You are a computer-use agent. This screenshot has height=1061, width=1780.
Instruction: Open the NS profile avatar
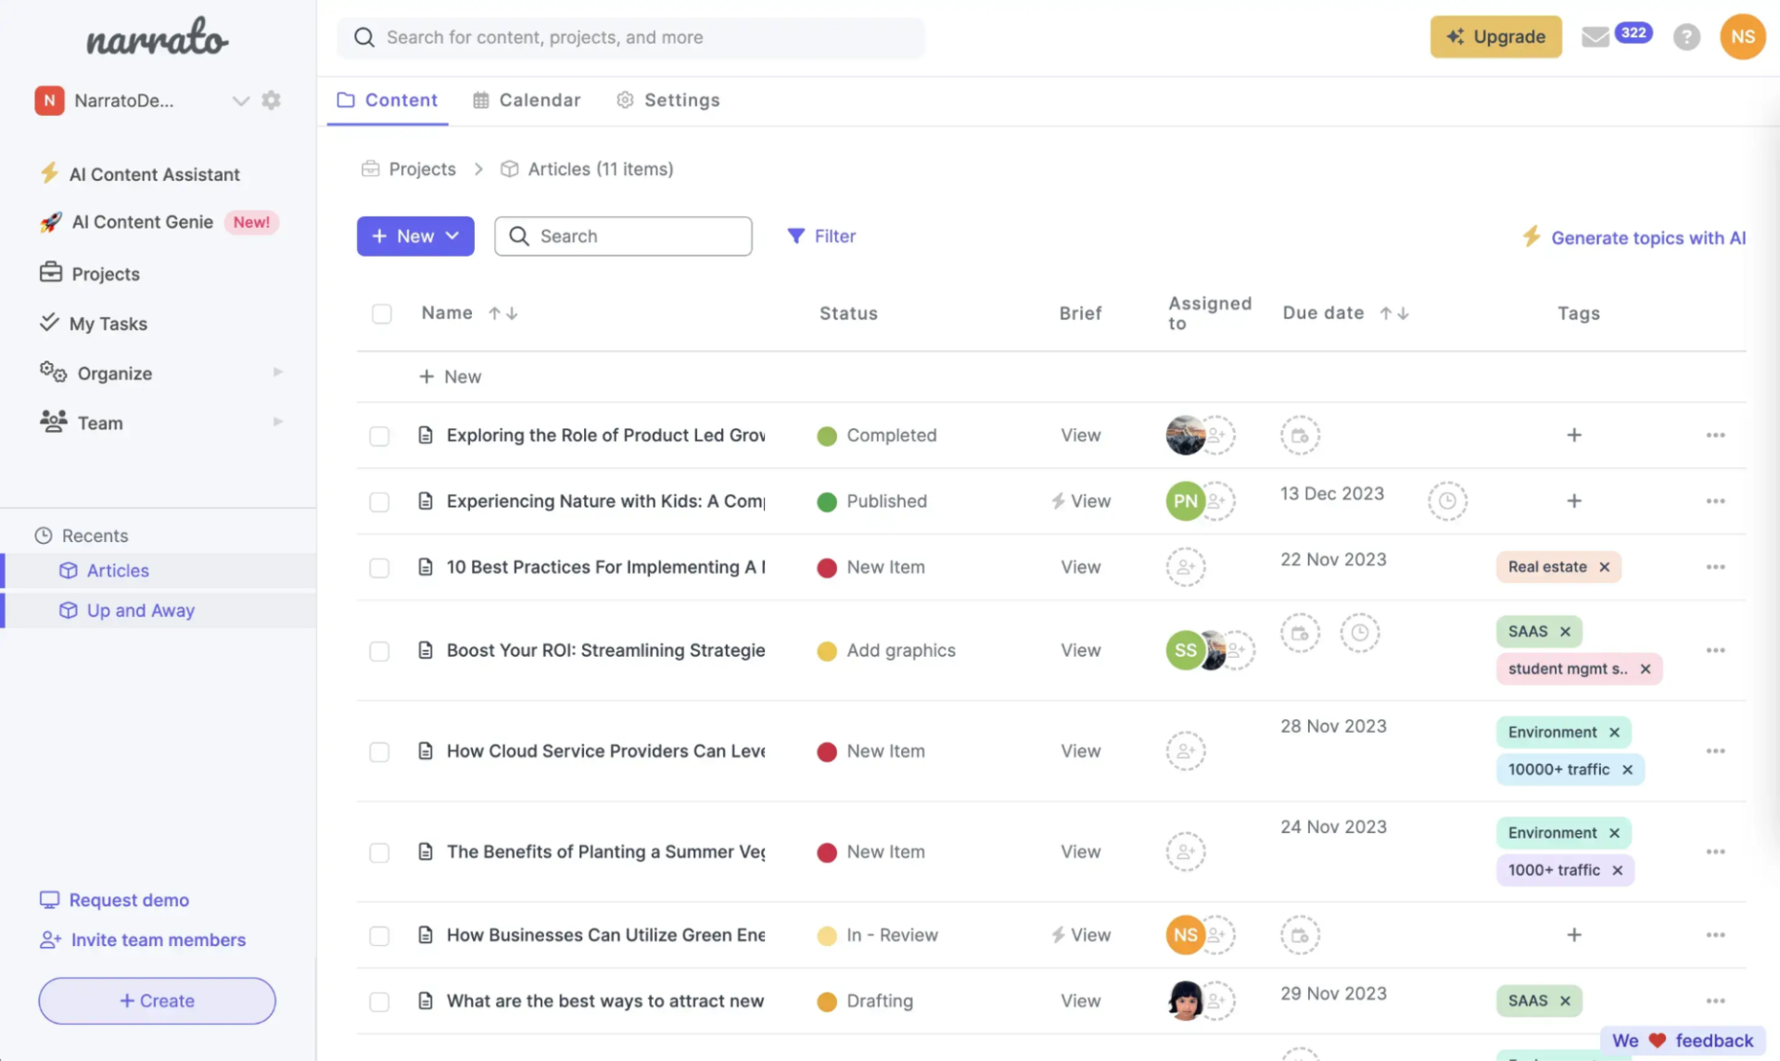pos(1742,37)
